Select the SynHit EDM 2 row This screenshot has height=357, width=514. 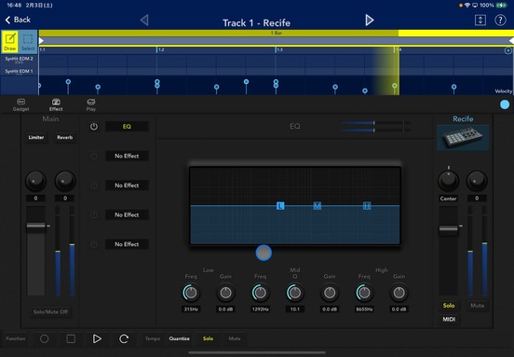click(x=19, y=59)
